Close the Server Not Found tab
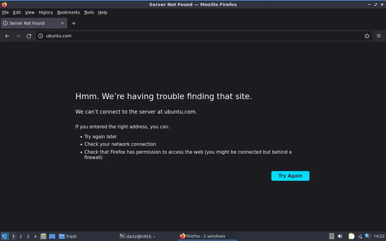 [62, 23]
